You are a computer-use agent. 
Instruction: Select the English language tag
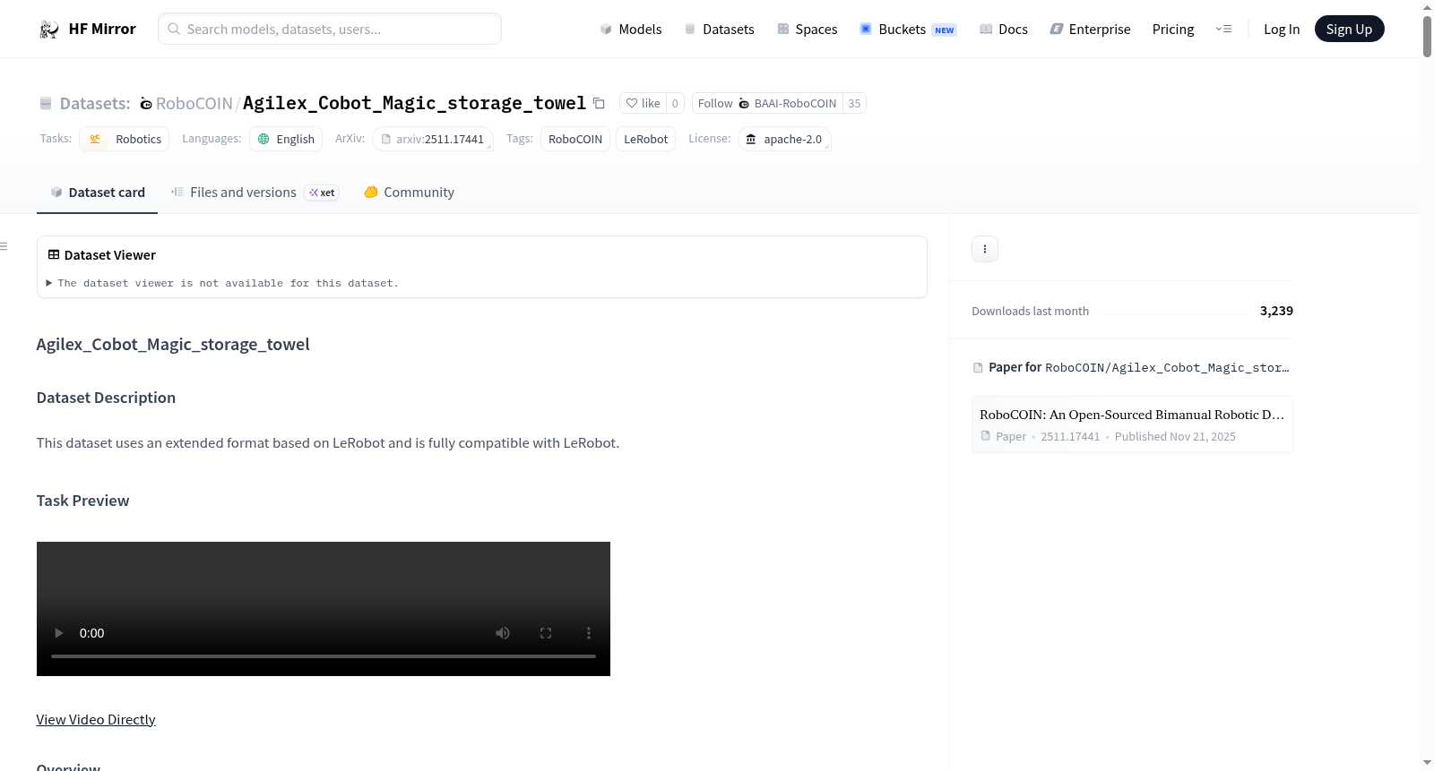(286, 139)
